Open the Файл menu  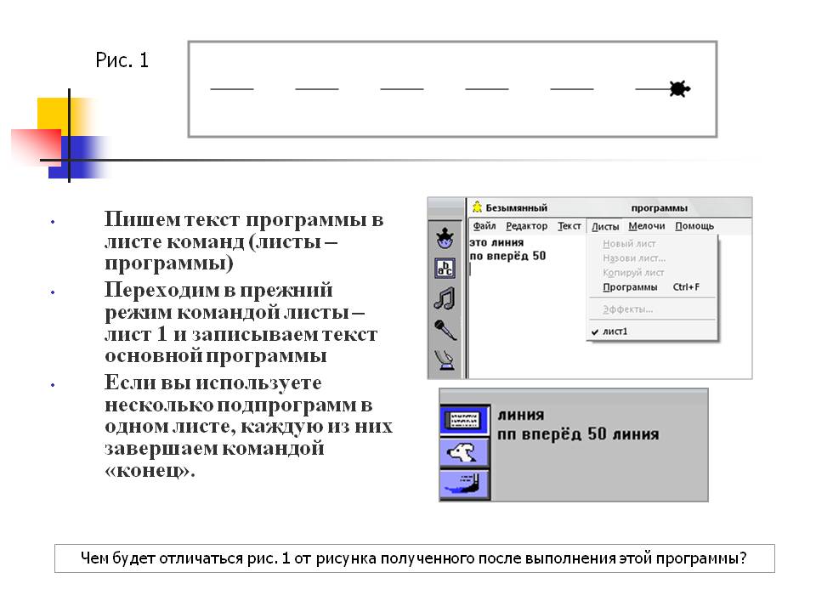(484, 226)
